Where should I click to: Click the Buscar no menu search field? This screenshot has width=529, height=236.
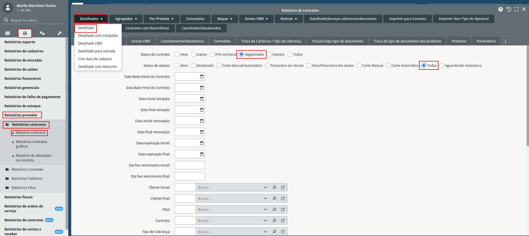tap(34, 20)
